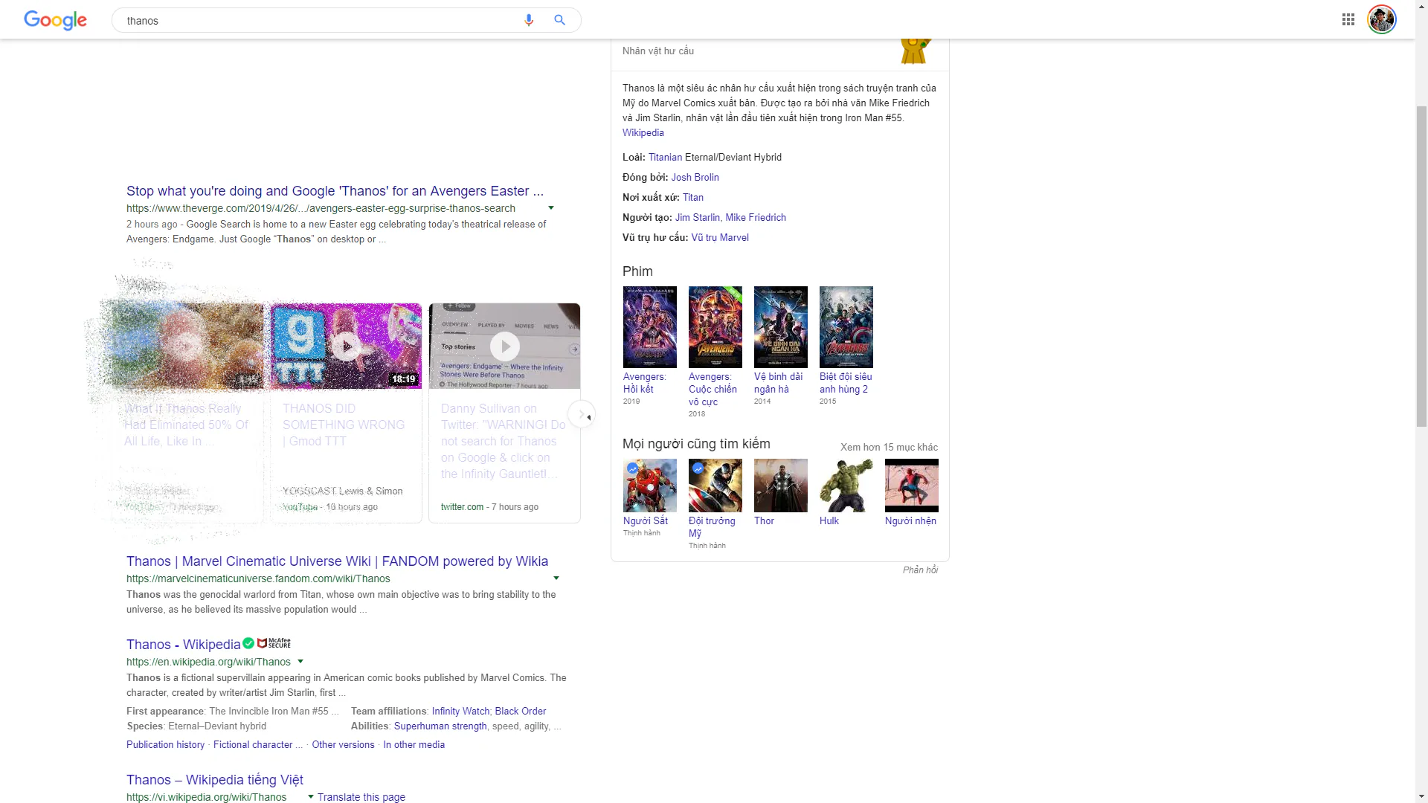Open Thanos – Wikipedia tiếng Việt result
Image resolution: width=1428 pixels, height=803 pixels.
pos(215,780)
